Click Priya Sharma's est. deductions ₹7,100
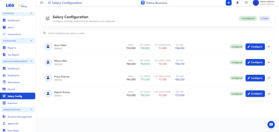 point(163,80)
